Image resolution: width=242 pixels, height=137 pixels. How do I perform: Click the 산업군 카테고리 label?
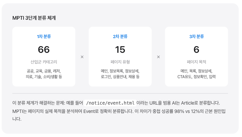[x=44, y=62]
